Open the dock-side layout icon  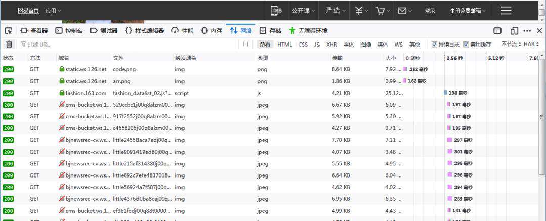(x=497, y=31)
